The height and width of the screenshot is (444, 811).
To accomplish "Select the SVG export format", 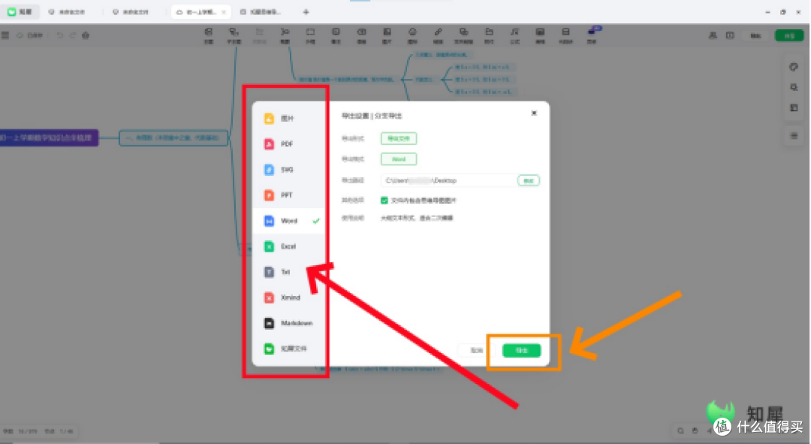I will pos(288,170).
